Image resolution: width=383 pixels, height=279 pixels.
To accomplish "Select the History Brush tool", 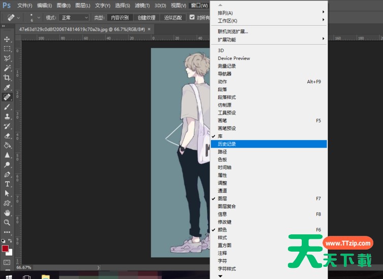I will coord(7,126).
